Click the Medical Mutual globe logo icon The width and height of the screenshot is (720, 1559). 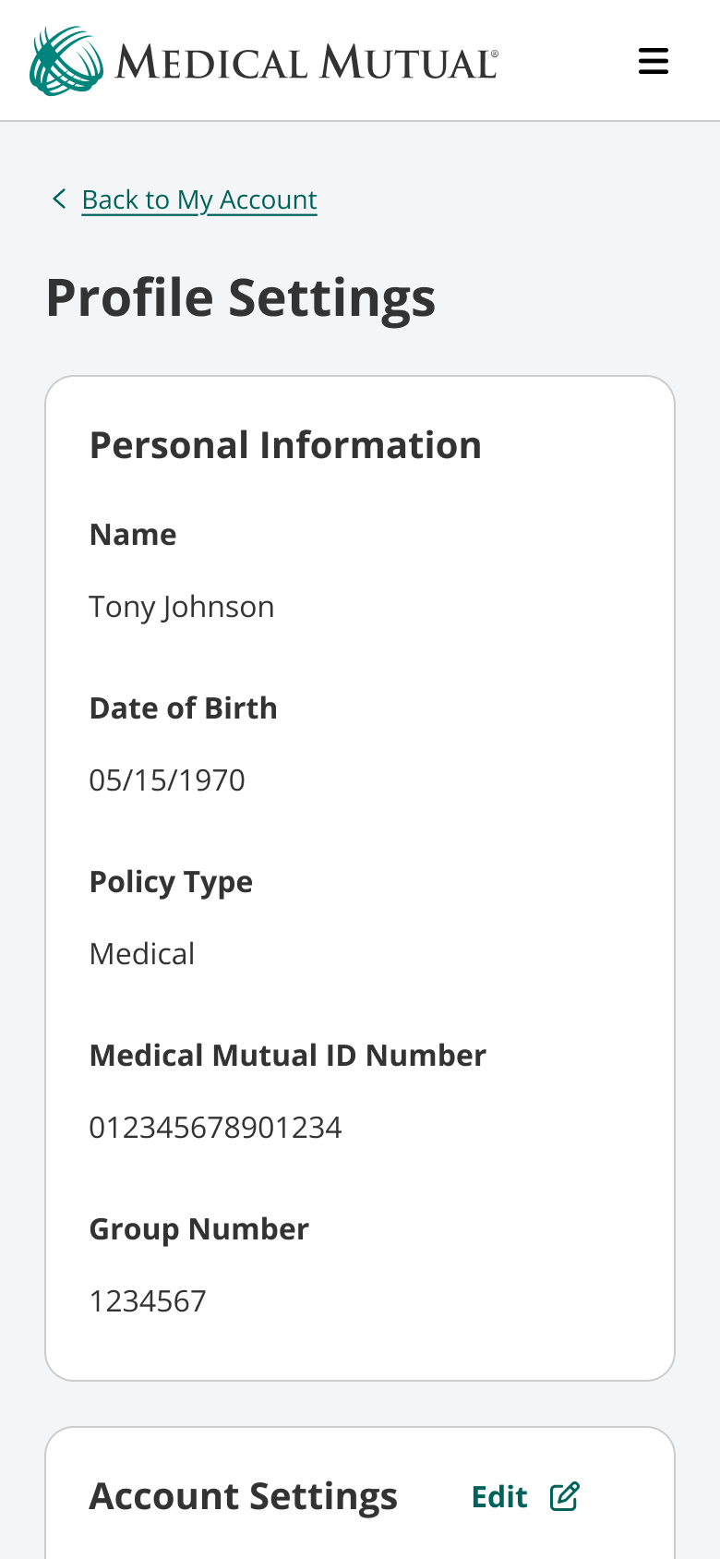66,61
